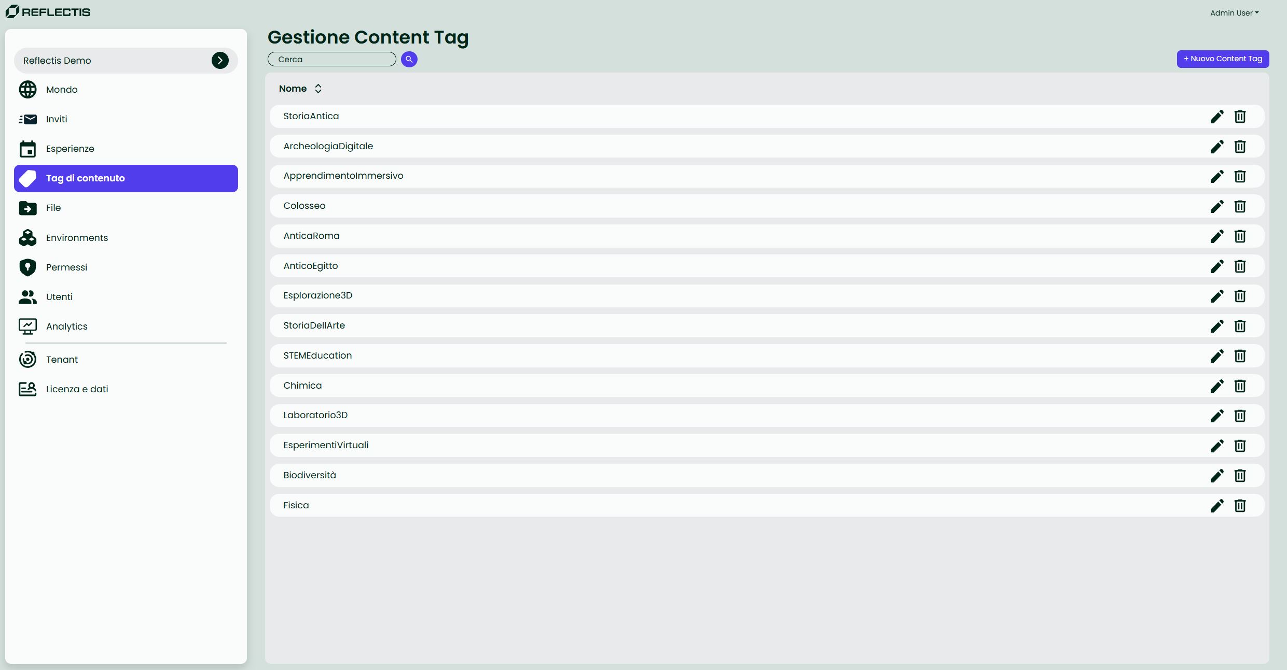Open the File section folder icon
This screenshot has width=1287, height=670.
pos(27,208)
